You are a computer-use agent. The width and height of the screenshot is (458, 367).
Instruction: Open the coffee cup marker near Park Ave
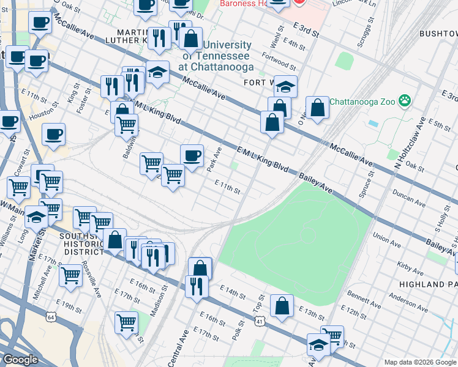[x=192, y=158]
